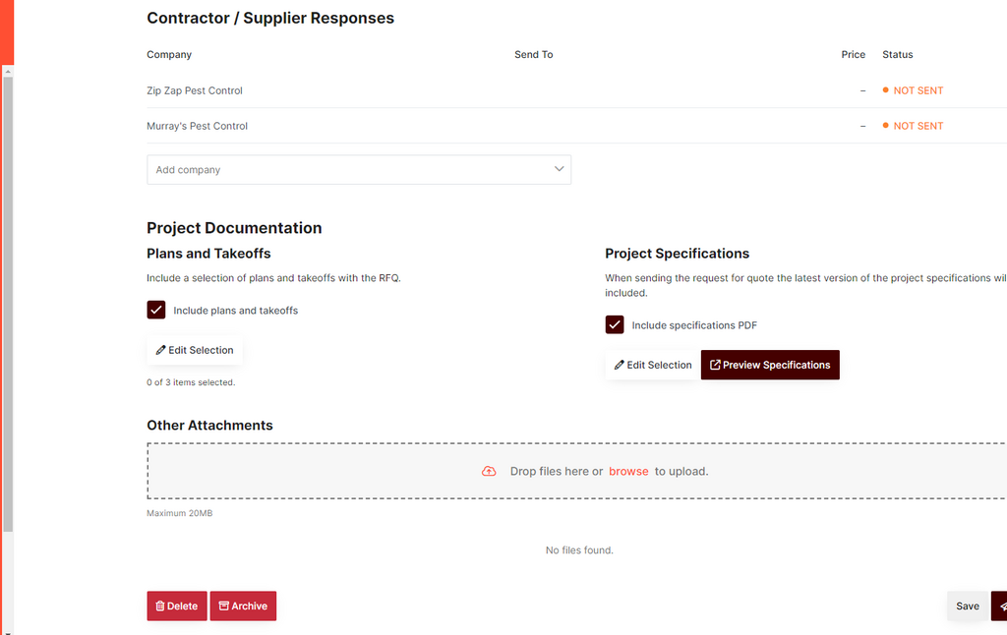1007x635 pixels.
Task: Select the Zip Zap Pest Control row
Action: (195, 90)
